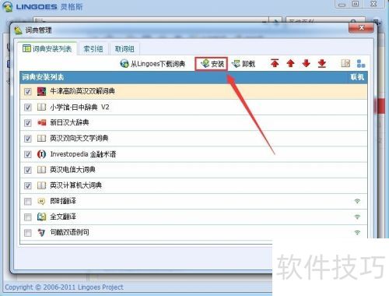Switch to 取词组 tab
The height and width of the screenshot is (296, 389).
pyautogui.click(x=124, y=49)
